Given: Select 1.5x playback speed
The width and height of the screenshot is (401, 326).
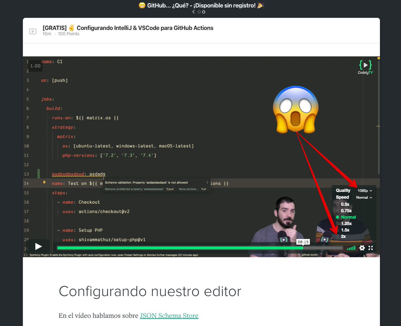Looking at the screenshot, I should [x=343, y=230].
